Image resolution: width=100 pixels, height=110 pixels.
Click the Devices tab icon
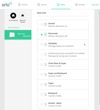(19, 5)
